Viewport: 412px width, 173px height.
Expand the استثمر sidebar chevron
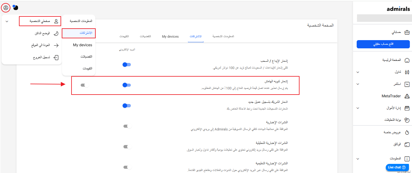tap(358, 84)
